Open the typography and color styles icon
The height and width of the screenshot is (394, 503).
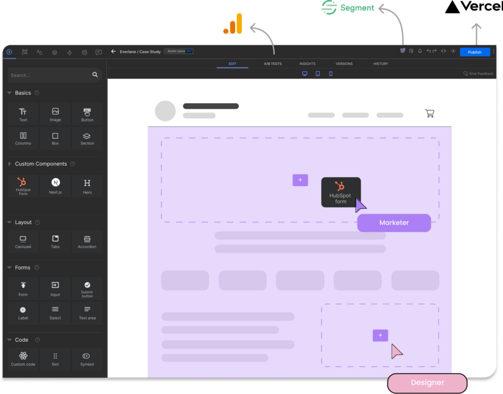[x=39, y=52]
